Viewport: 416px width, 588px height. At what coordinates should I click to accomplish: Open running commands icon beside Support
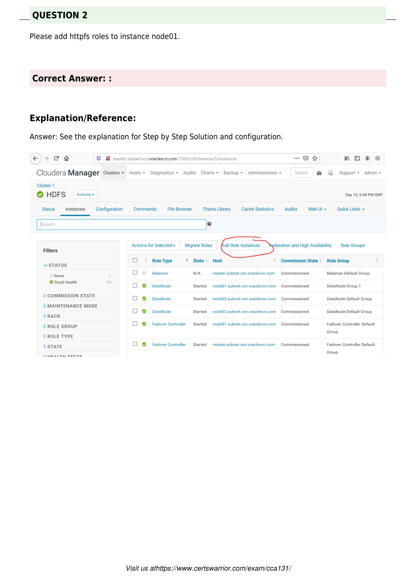click(x=330, y=173)
